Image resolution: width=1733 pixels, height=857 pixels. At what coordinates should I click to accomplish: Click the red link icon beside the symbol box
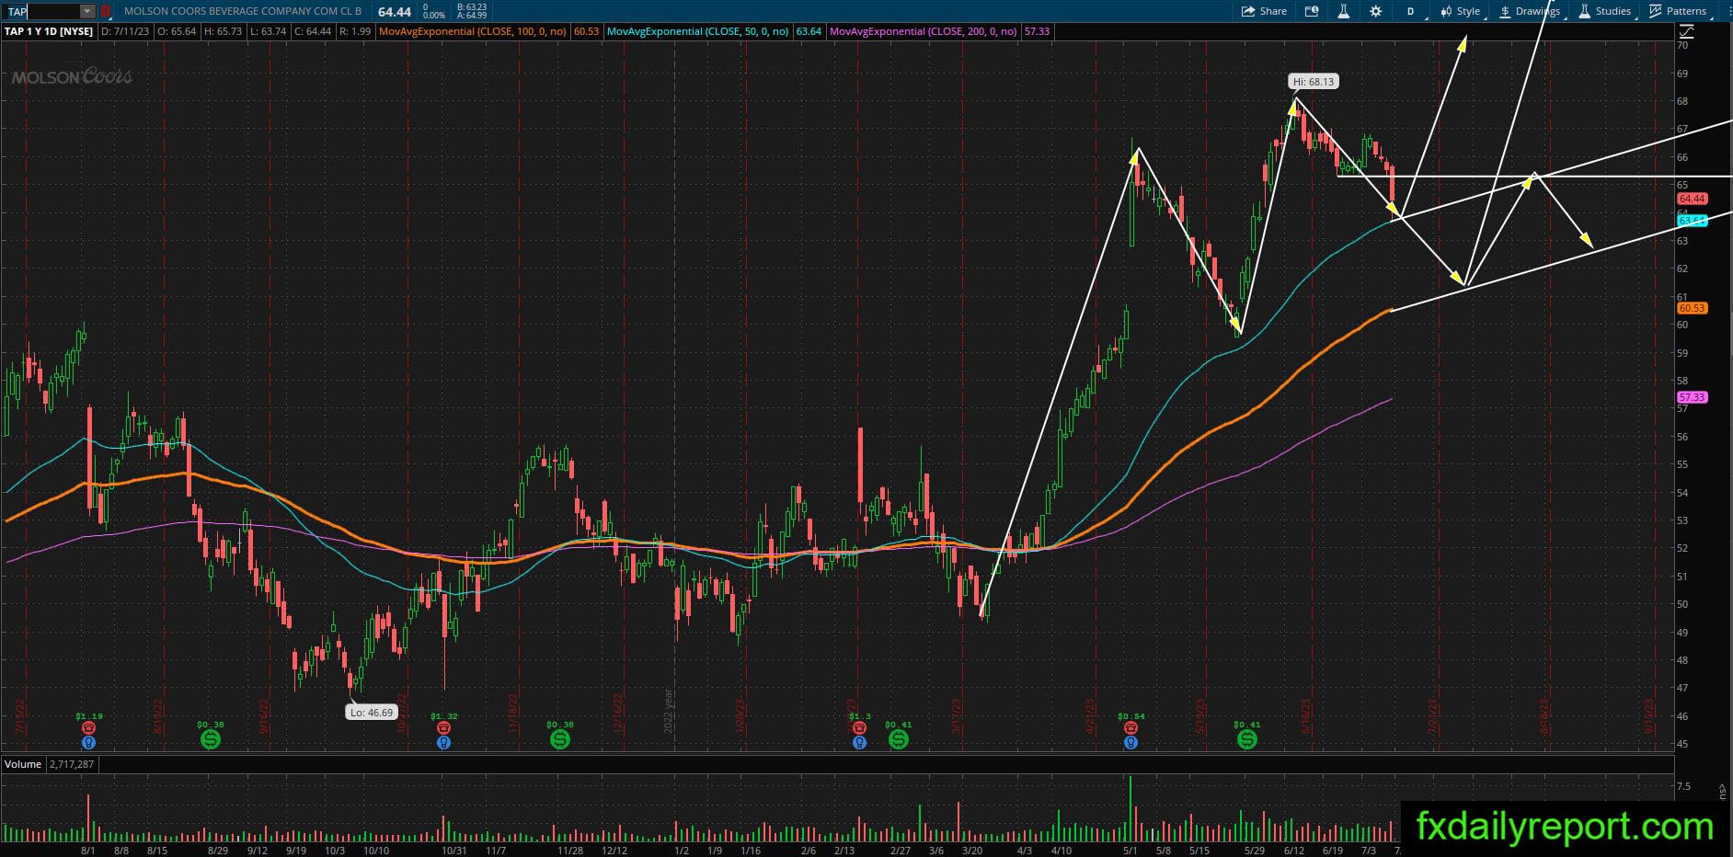pos(106,11)
